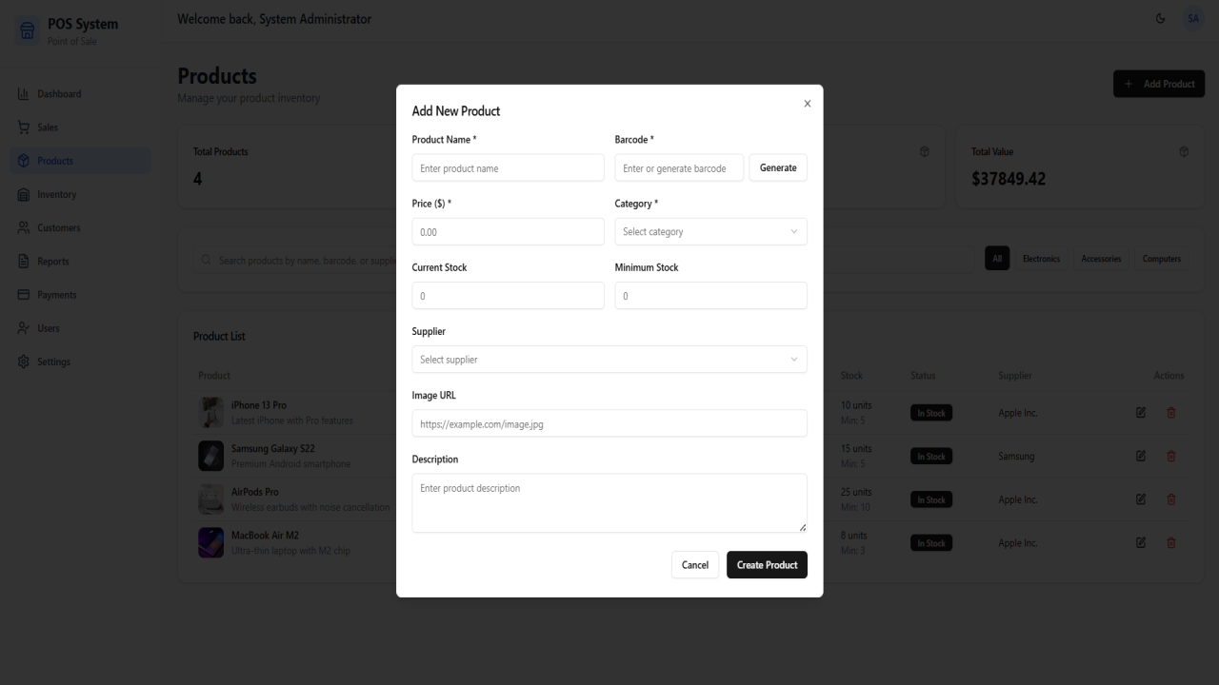
Task: Click the Create Product button
Action: pyautogui.click(x=768, y=565)
